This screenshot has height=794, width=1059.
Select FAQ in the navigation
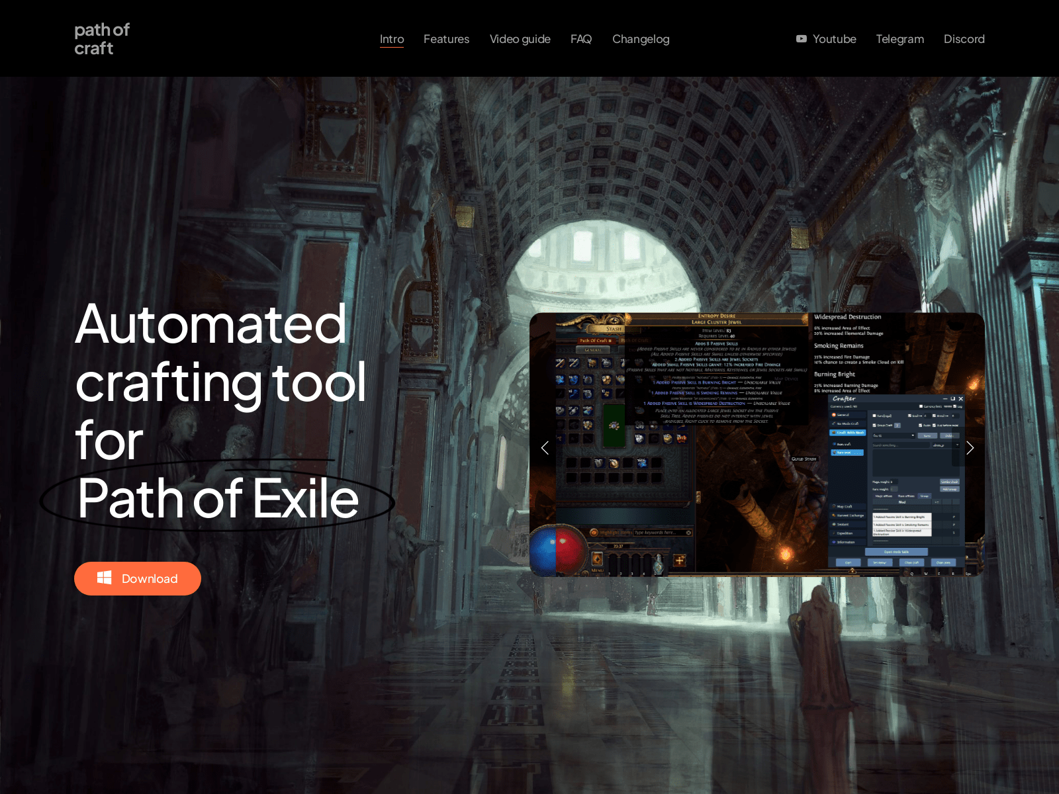pos(581,39)
